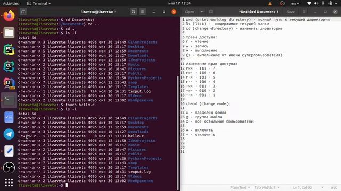Expand the recent files arrow beside Open
This screenshot has height=191, width=341.
[202, 12]
